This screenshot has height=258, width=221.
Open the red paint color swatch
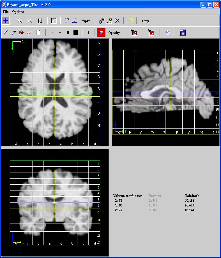coord(101,33)
